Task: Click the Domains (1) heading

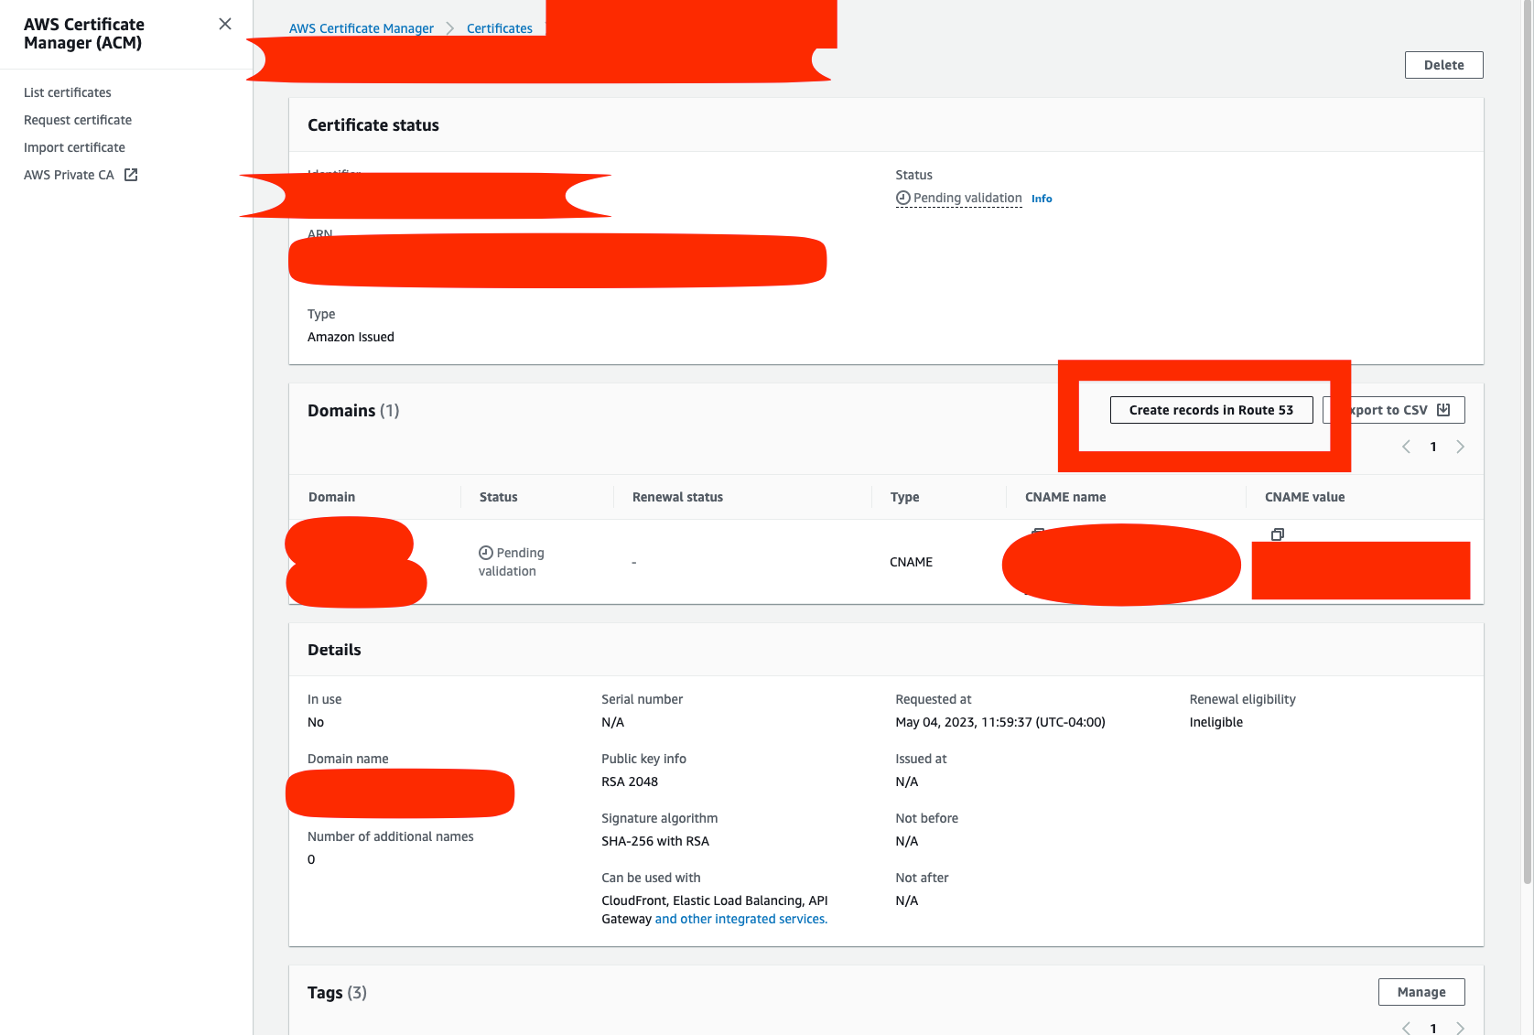Action: (x=353, y=411)
